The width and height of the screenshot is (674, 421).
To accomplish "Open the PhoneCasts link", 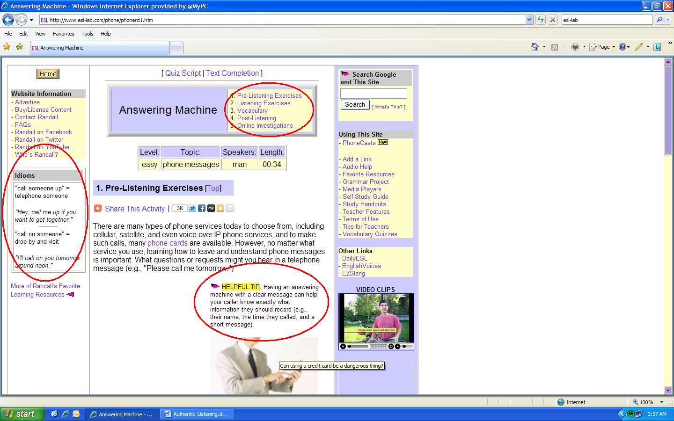I will (359, 143).
